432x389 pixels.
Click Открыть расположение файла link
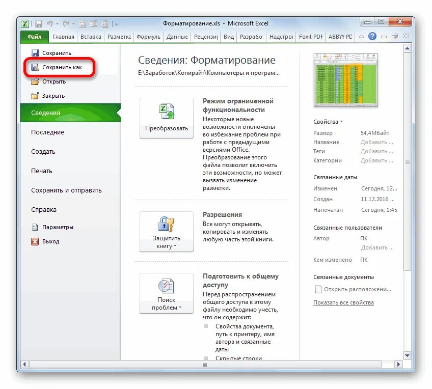point(358,289)
